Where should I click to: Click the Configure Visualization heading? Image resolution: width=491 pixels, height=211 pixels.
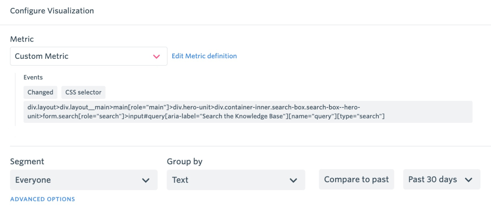[52, 10]
